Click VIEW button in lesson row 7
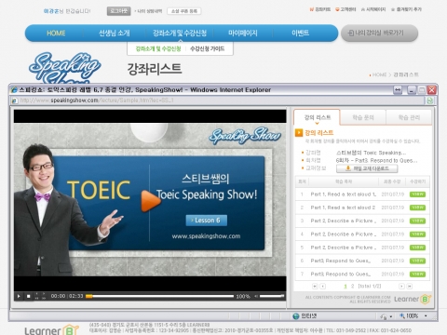Image resolution: width=447 pixels, height=335 pixels. pos(417,275)
